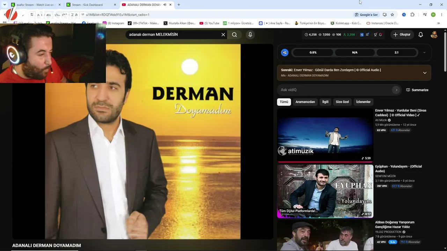The height and width of the screenshot is (251, 447).
Task: Start voice search with the microphone
Action: [x=250, y=35]
